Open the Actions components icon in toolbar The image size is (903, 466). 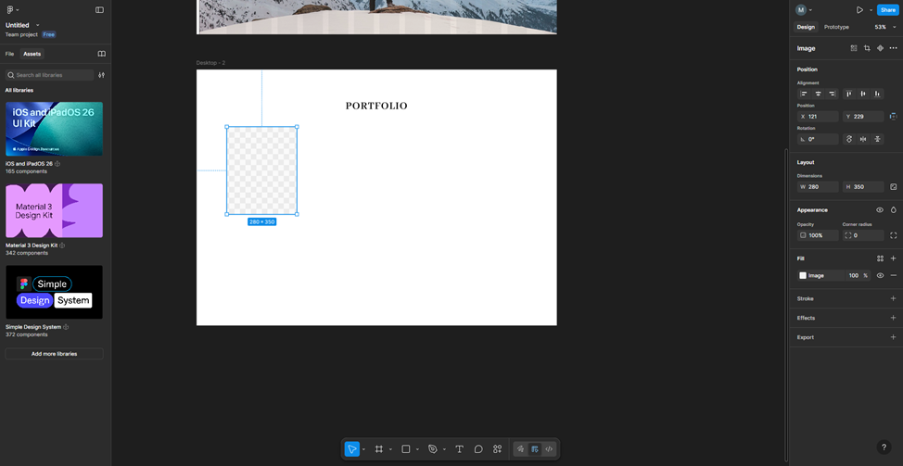pyautogui.click(x=498, y=449)
